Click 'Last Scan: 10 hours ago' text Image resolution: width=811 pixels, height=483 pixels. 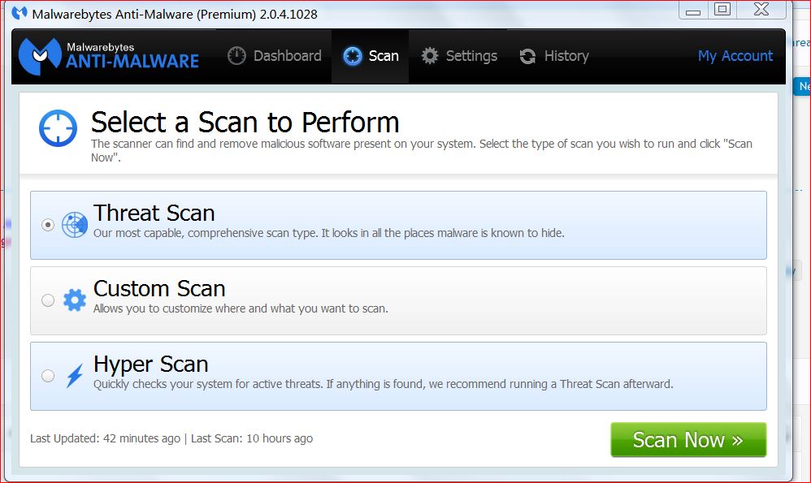[252, 438]
